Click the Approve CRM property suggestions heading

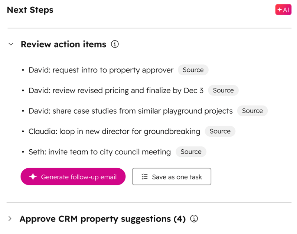102,219
